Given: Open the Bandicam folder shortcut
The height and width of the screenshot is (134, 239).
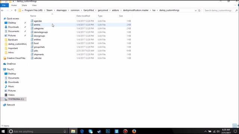Looking at the screenshot, I should click(13, 40).
